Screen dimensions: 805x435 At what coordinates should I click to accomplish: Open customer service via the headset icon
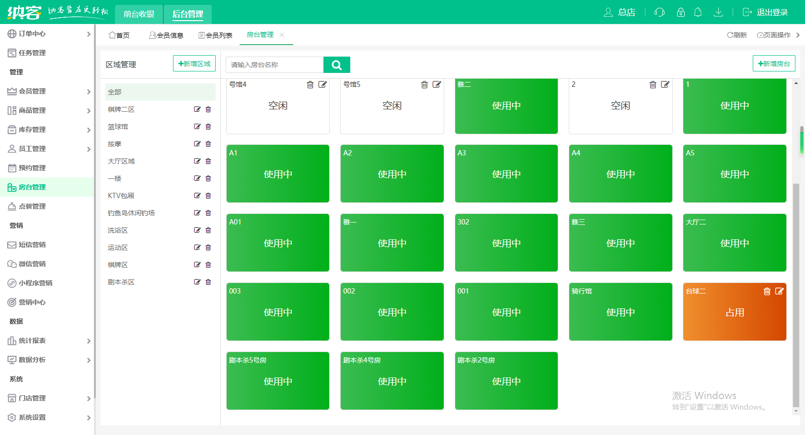click(659, 12)
